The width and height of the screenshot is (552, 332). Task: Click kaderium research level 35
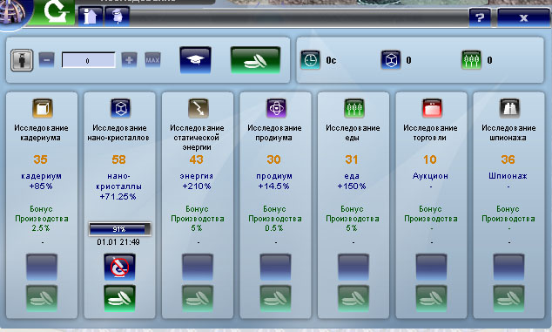coord(40,159)
